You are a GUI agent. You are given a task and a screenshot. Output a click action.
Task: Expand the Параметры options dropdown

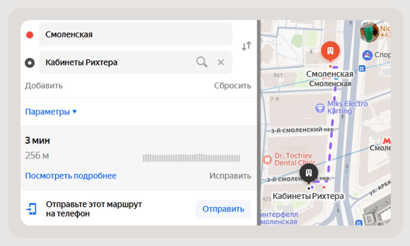(51, 112)
